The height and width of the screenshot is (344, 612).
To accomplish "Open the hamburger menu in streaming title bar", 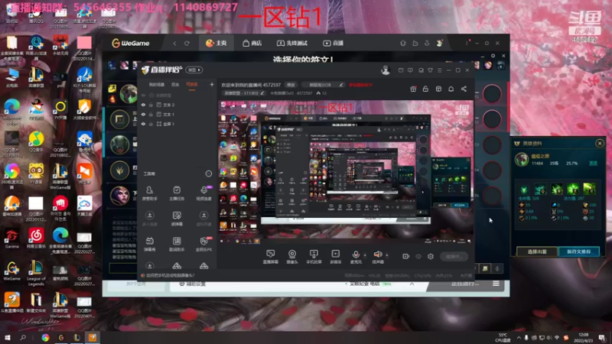I will pos(439,70).
